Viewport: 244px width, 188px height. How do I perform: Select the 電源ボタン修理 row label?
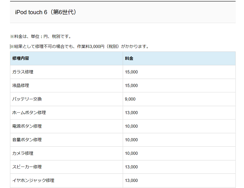point(27,126)
